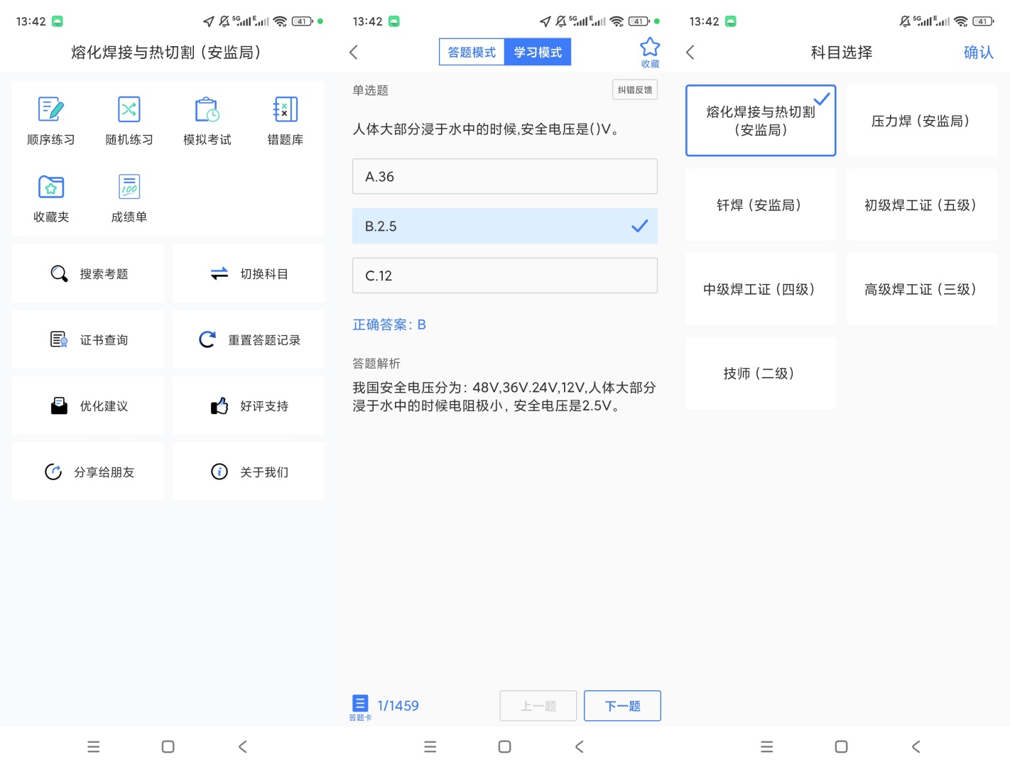This screenshot has width=1010, height=767.
Task: Tap 下一题 next question button
Action: tap(622, 706)
